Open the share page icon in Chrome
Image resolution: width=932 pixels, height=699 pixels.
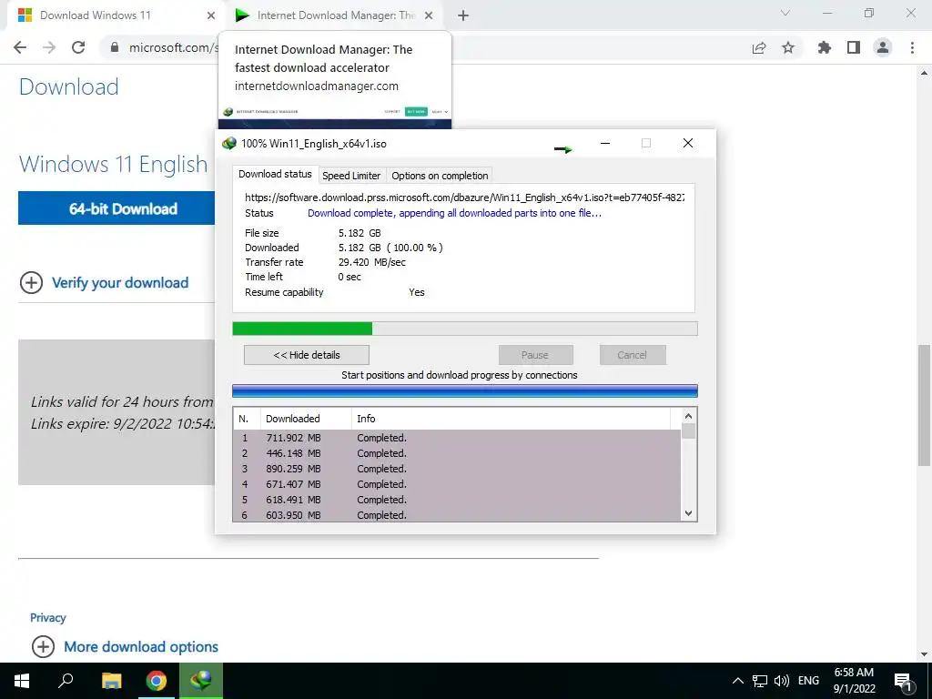coord(759,47)
